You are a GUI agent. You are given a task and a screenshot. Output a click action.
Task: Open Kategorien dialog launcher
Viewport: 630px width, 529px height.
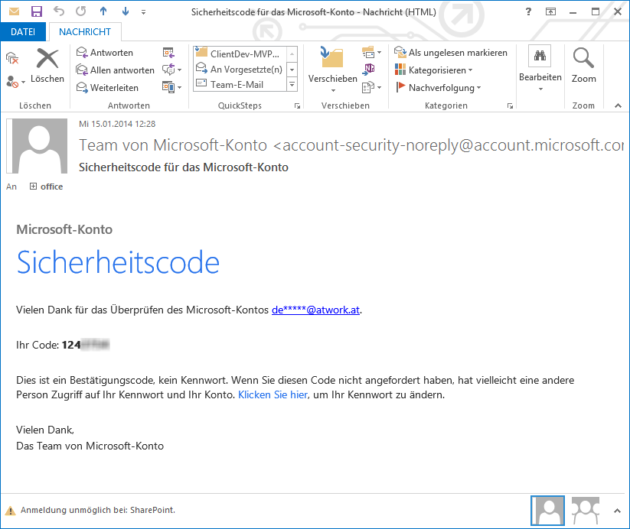(510, 106)
